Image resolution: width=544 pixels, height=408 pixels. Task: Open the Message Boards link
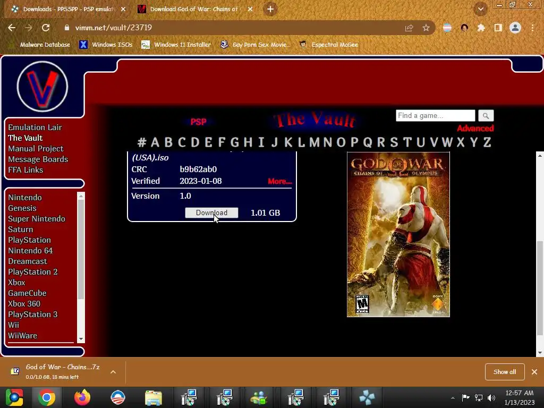38,159
